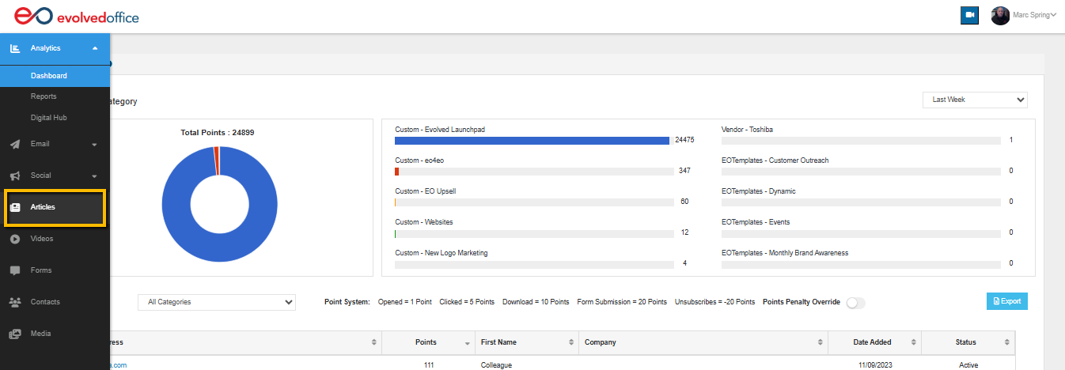Click the blue video camera icon

[x=969, y=15]
